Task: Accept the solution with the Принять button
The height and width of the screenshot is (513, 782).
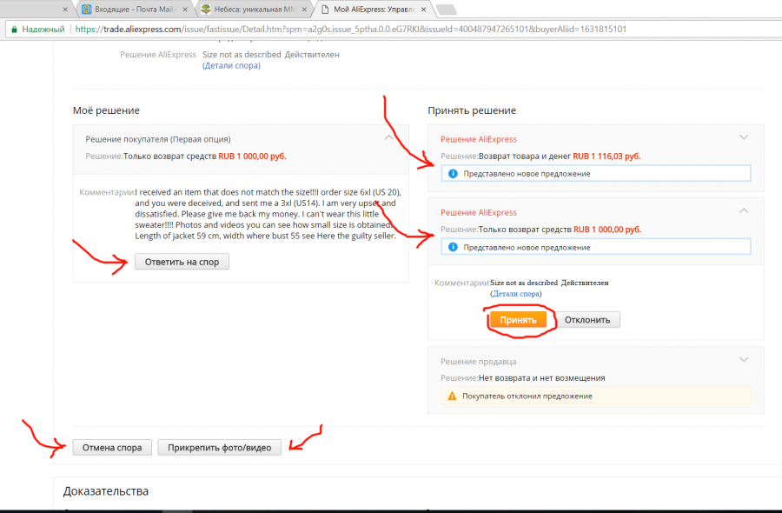Action: point(518,320)
